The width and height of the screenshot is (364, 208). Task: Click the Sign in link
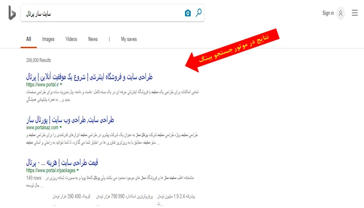click(328, 13)
